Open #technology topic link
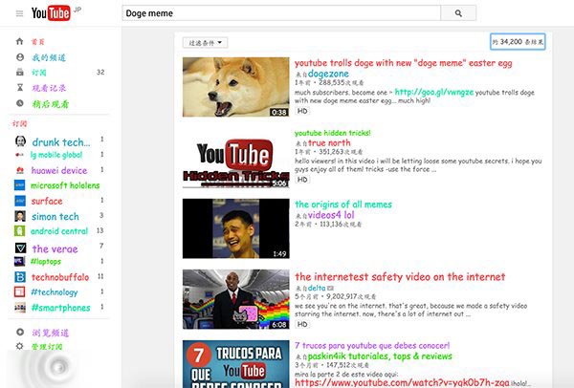574x388 pixels. (55, 292)
